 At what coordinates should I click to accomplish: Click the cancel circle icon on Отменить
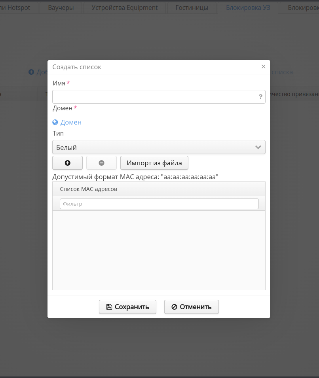pyautogui.click(x=174, y=307)
